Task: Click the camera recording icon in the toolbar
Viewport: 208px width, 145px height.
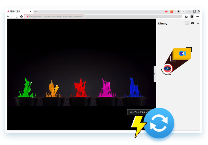Action: [x=192, y=17]
